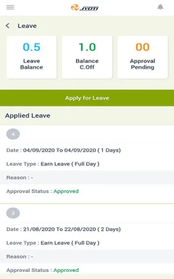Tap the Reason row of leave 4
The height and width of the screenshot is (279, 174).
87,177
